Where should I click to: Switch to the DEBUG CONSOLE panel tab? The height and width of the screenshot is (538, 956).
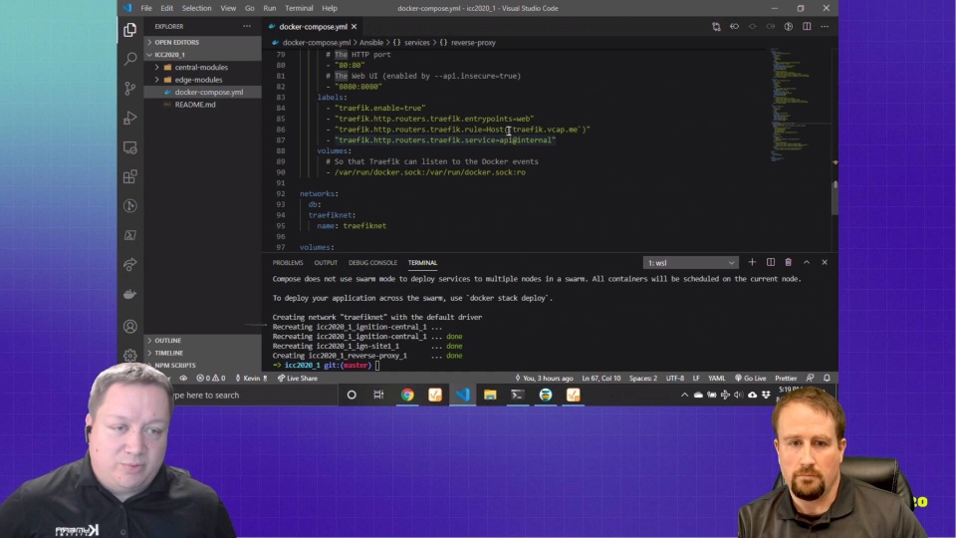pos(372,263)
